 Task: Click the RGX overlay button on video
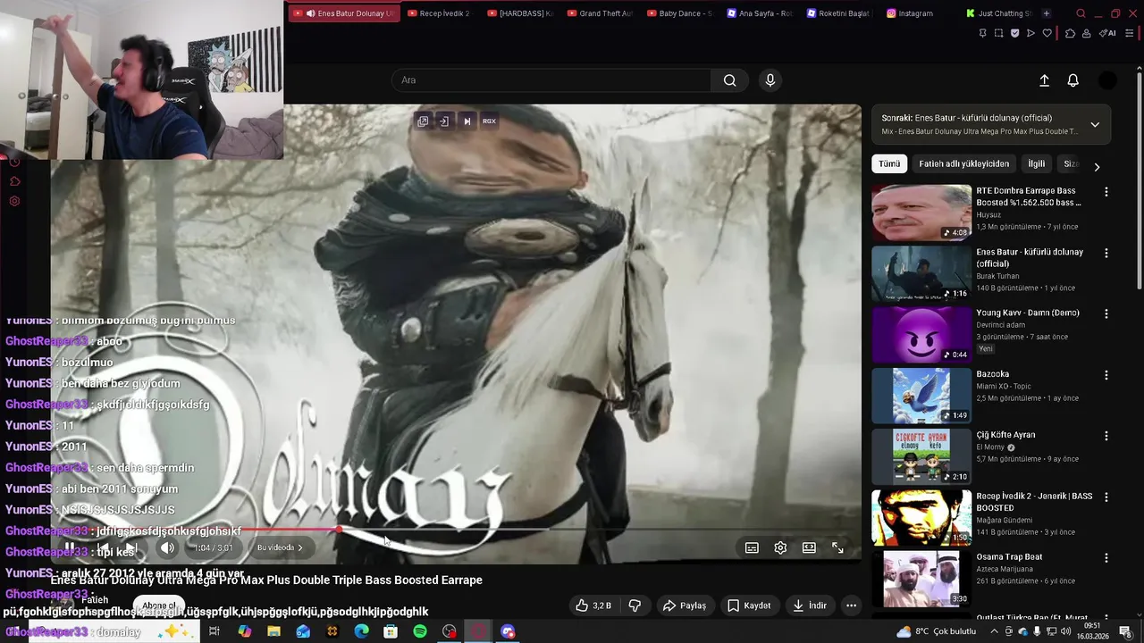coord(489,121)
